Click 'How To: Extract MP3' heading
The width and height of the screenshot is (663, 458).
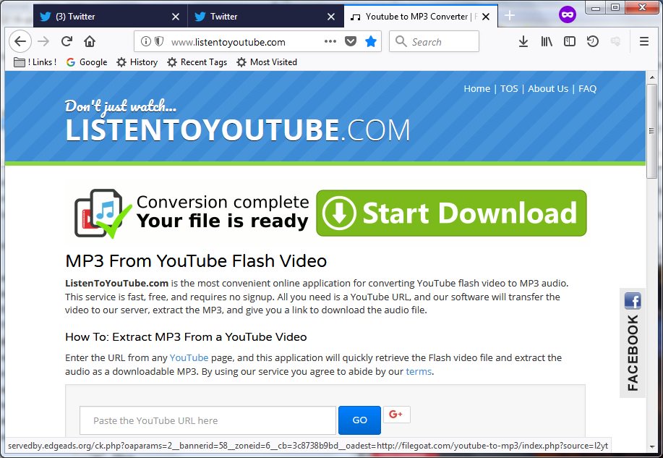click(x=186, y=337)
